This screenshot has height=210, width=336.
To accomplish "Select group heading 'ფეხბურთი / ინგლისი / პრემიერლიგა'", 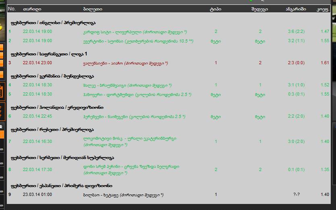I will tap(53, 22).
